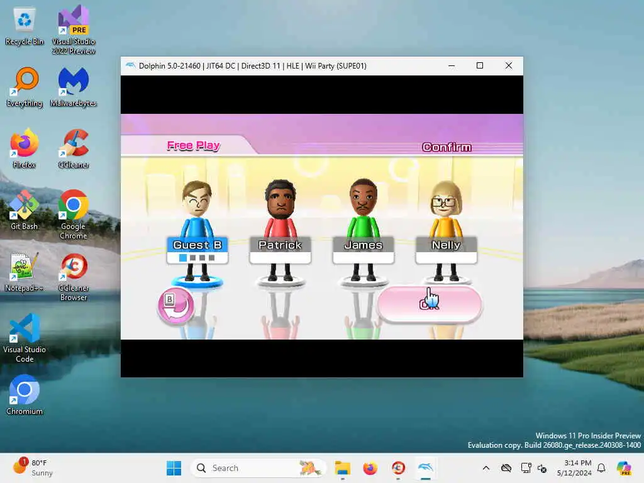Open Google Chrome desktop shortcut
The image size is (644, 483).
point(74,214)
